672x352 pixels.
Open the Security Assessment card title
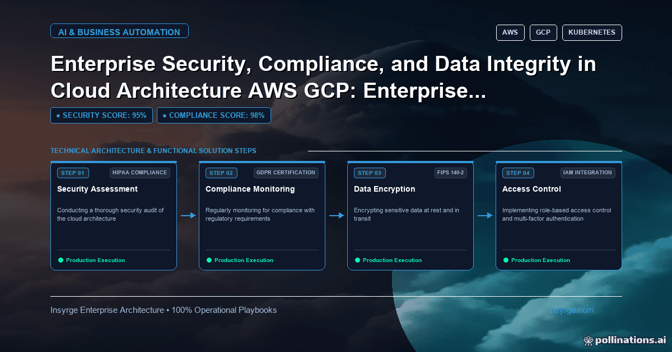(x=97, y=189)
